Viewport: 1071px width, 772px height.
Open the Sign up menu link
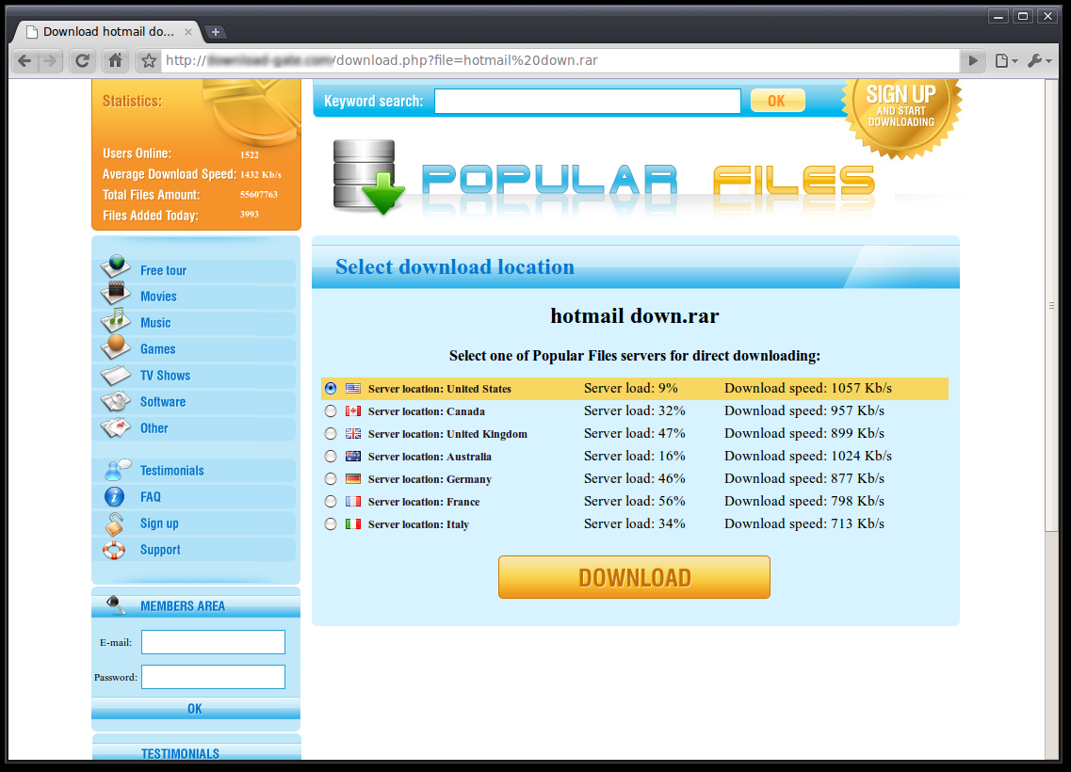click(x=159, y=523)
